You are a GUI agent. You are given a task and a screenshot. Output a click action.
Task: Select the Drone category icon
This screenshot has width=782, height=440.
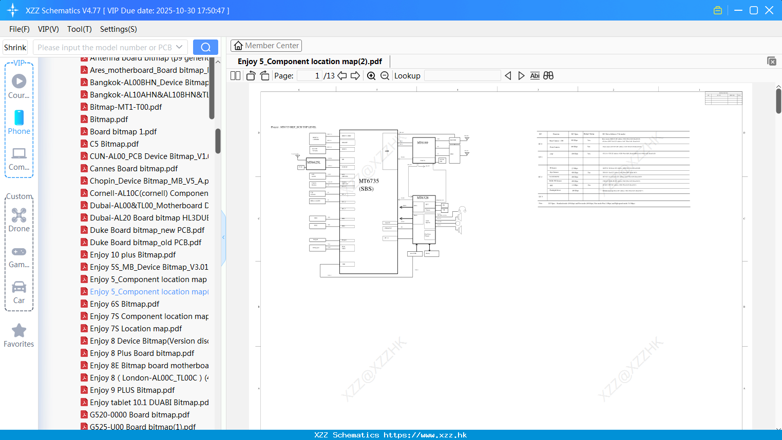(x=19, y=219)
